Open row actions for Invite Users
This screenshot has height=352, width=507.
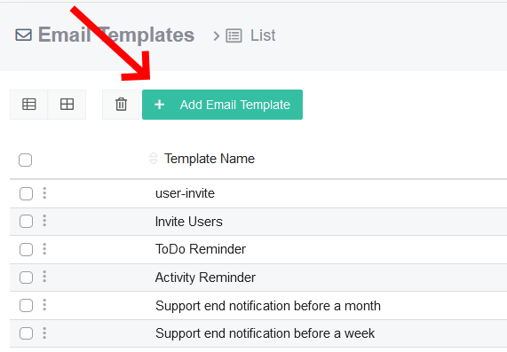pyautogui.click(x=44, y=221)
